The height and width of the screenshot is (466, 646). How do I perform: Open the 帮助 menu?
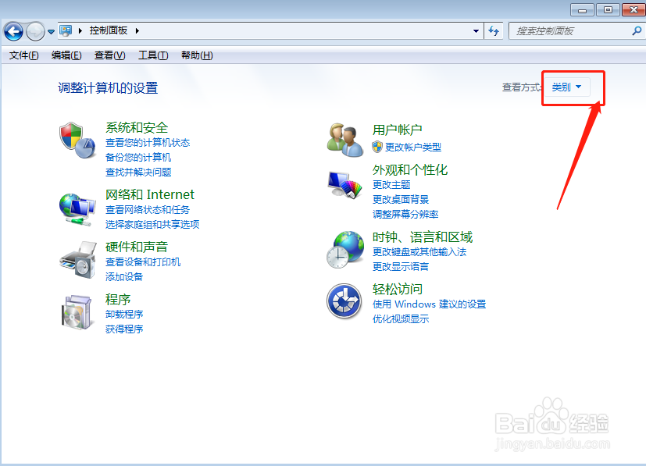tap(195, 55)
